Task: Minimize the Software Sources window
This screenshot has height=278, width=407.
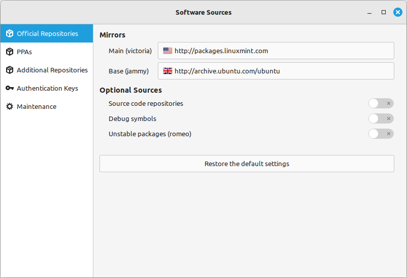Action: (x=369, y=12)
